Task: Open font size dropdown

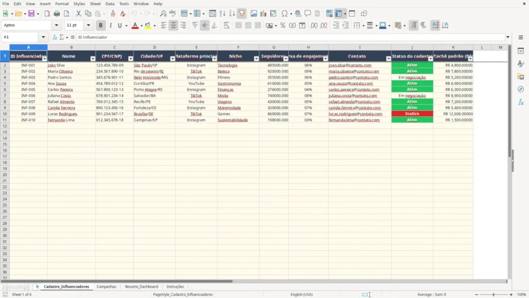Action: [x=88, y=25]
